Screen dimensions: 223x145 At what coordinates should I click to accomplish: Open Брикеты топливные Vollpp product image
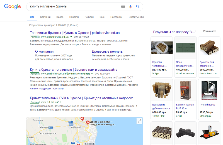pos(162,48)
